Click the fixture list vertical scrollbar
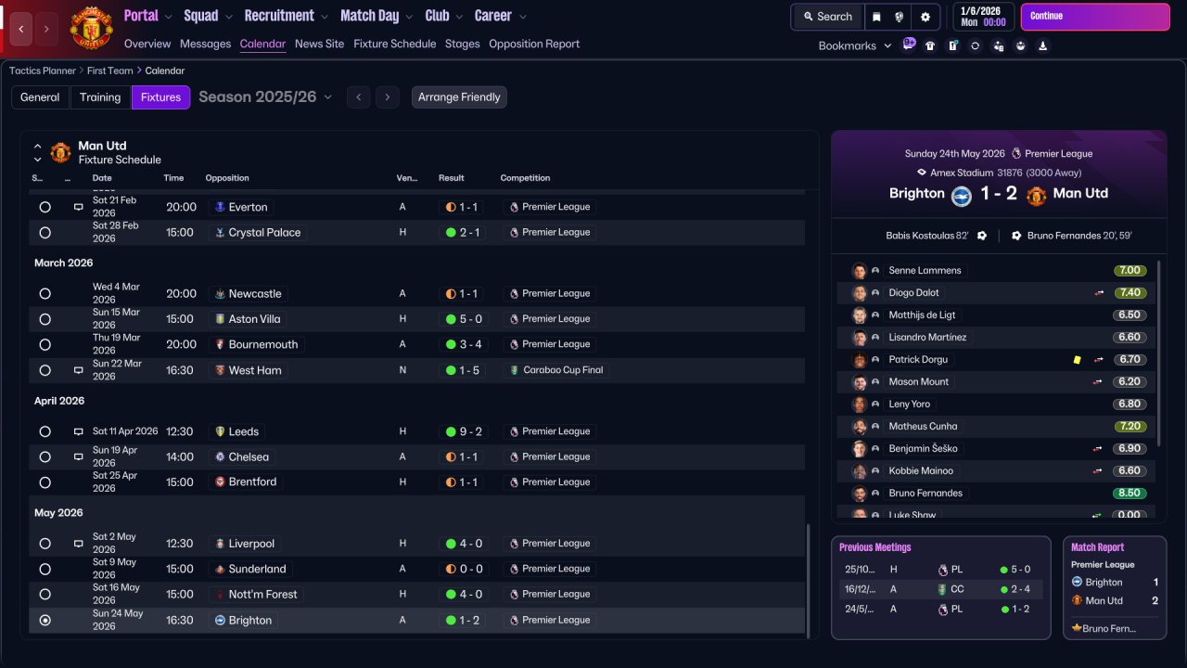The width and height of the screenshot is (1187, 668). pyautogui.click(x=809, y=581)
